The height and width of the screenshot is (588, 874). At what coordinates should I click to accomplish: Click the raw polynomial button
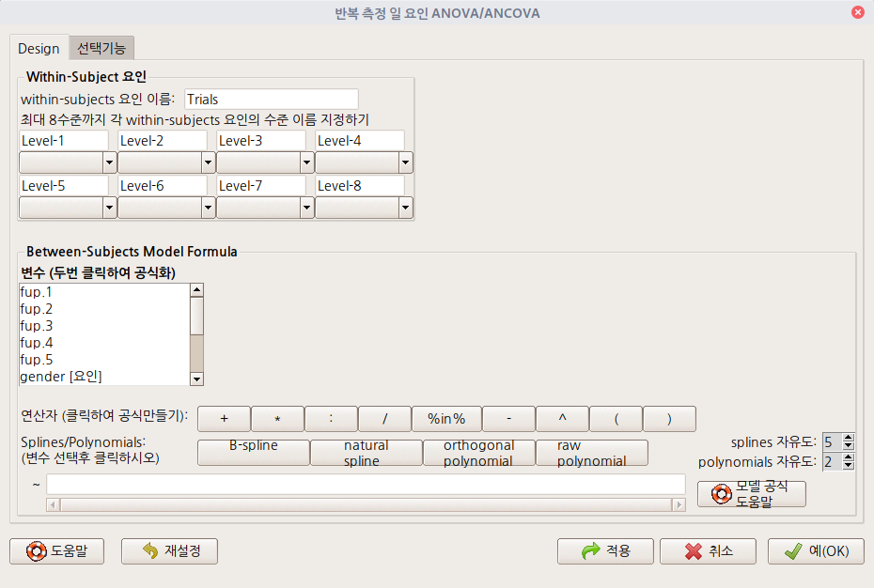click(x=591, y=453)
